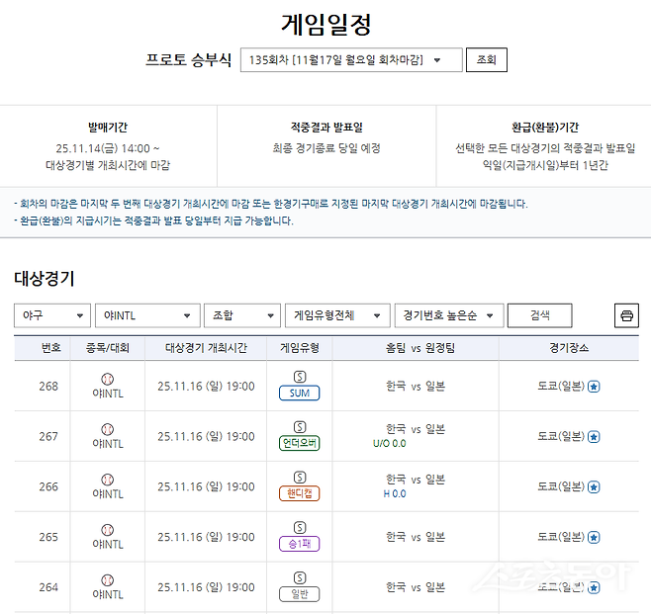Click the 종목/대회 column header
This screenshot has width=651, height=614.
(x=108, y=348)
